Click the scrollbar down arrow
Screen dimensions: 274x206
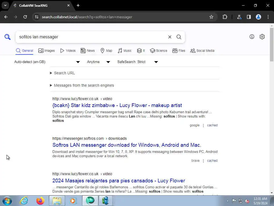point(272,193)
